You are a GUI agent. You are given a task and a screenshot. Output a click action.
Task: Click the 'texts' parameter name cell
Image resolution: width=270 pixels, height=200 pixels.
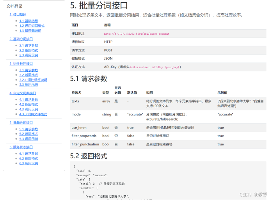click(75, 101)
